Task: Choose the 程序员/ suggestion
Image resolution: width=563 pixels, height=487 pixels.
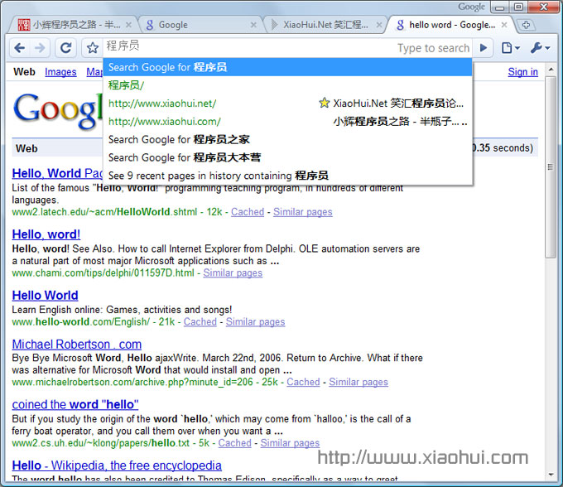Action: 287,85
